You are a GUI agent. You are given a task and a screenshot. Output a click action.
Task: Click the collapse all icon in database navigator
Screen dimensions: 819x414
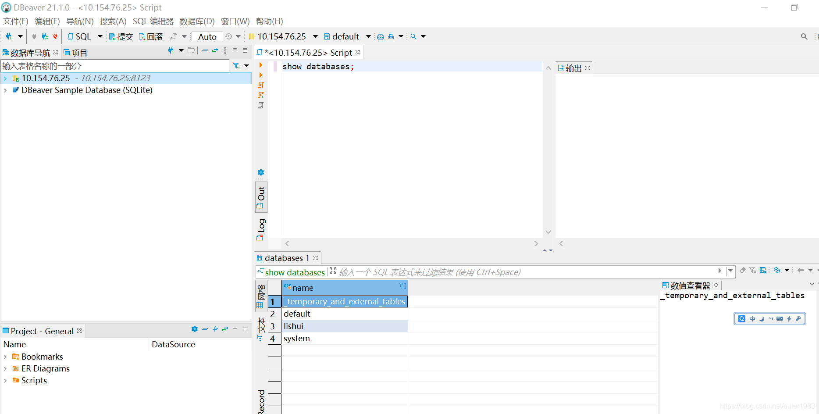tap(205, 51)
